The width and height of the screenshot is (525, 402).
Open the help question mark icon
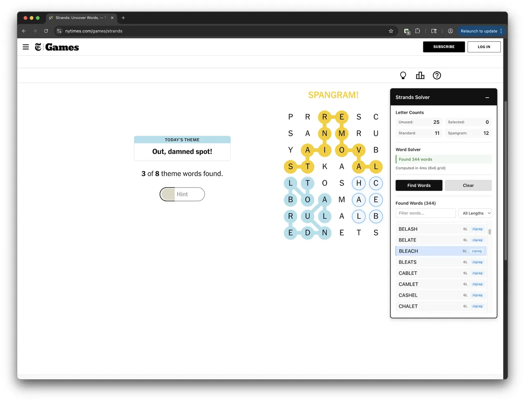pos(437,75)
